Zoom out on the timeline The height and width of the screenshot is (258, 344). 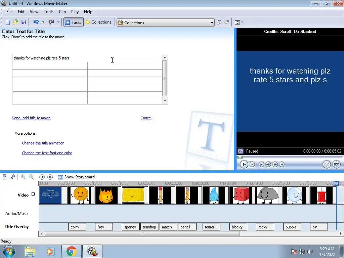tap(31, 177)
